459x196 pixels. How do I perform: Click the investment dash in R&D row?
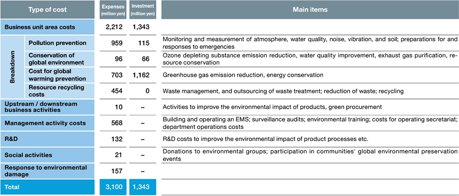pyautogui.click(x=143, y=140)
